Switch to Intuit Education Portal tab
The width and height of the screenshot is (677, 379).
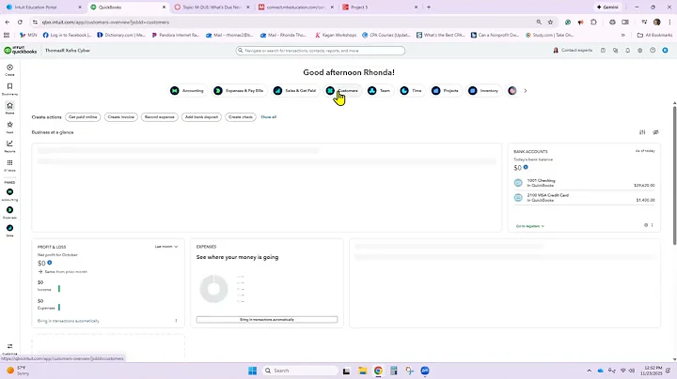click(x=42, y=8)
